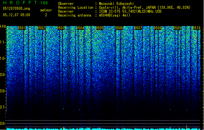This screenshot has height=130, width=204.
Task: Select the 0509 time marker label
Action: pyautogui.click(x=177, y=28)
